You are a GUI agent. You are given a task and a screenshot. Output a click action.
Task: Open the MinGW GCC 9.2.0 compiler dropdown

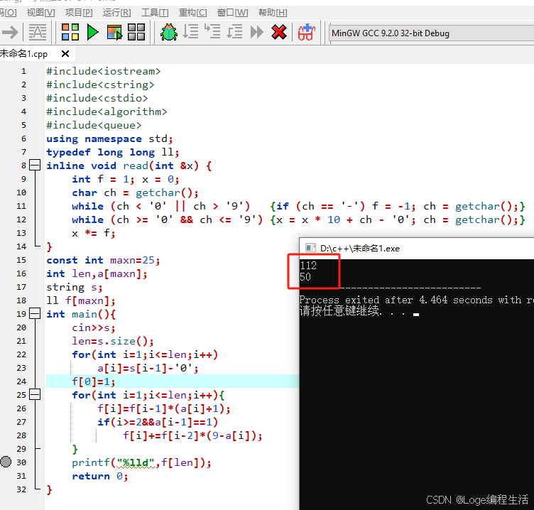point(431,33)
